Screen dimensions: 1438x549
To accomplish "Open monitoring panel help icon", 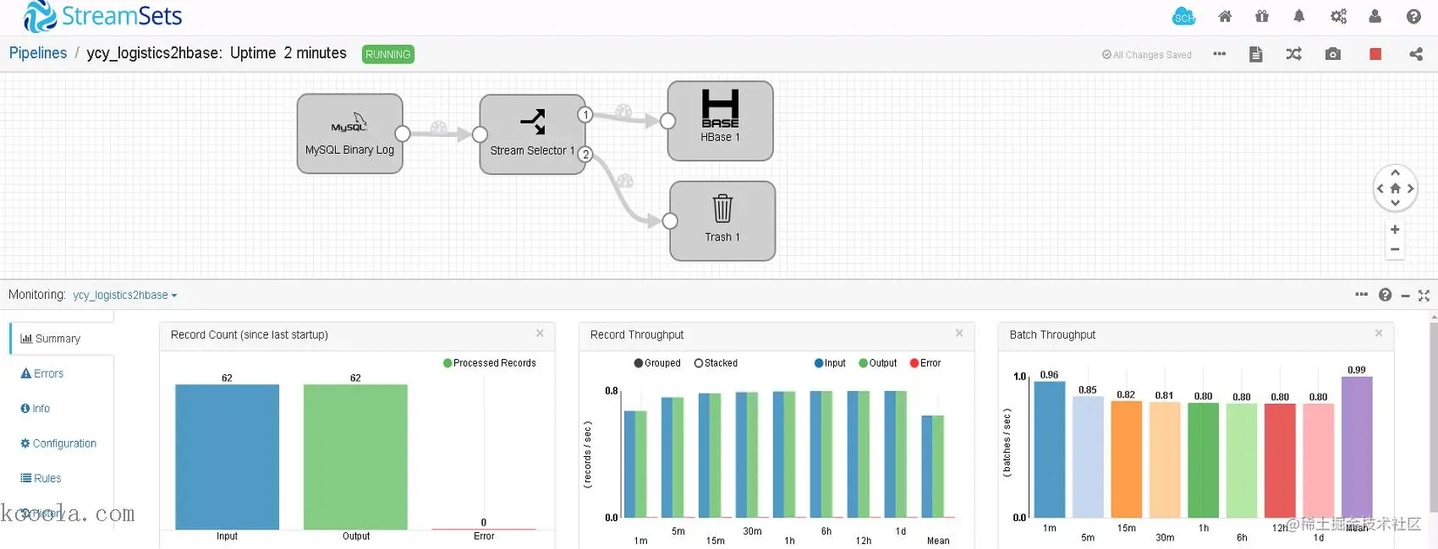I will pyautogui.click(x=1385, y=295).
